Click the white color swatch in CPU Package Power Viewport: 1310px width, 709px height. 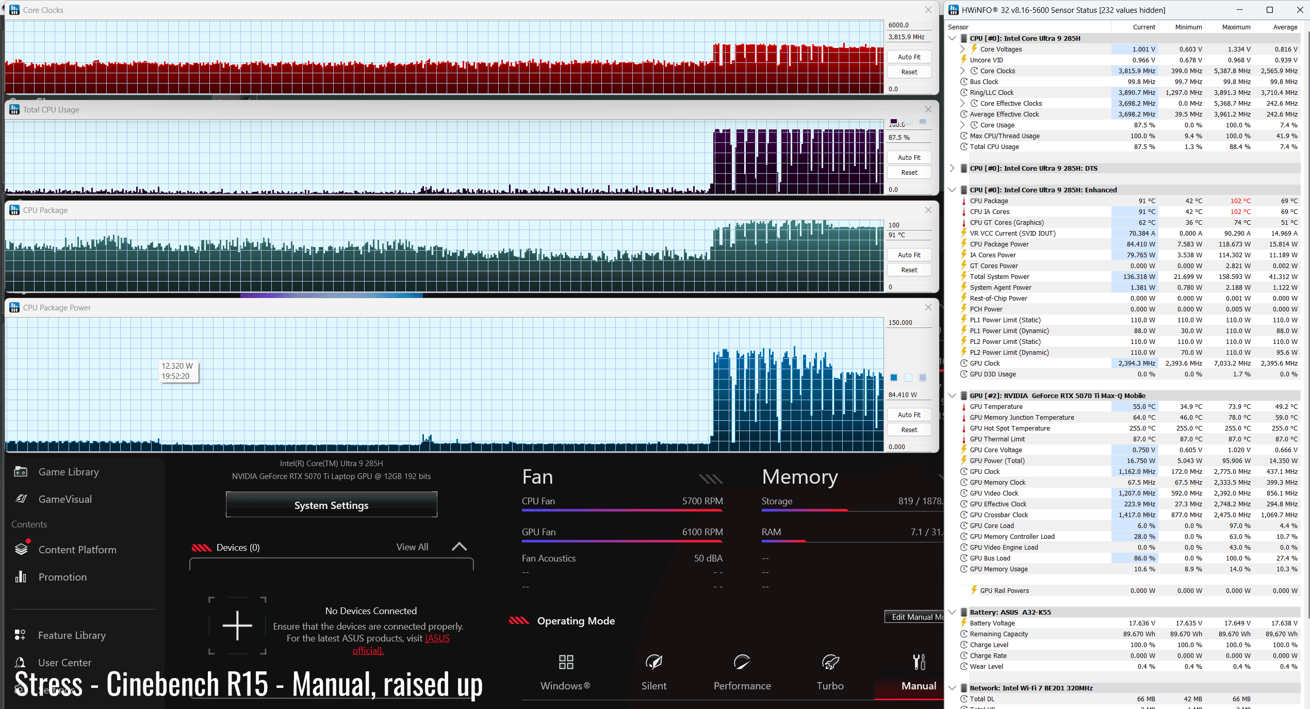908,377
